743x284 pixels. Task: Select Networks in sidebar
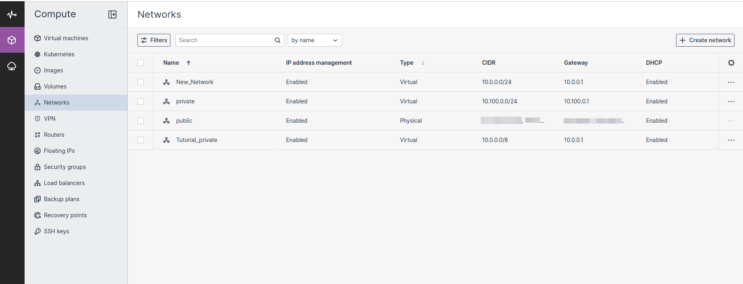click(76, 103)
